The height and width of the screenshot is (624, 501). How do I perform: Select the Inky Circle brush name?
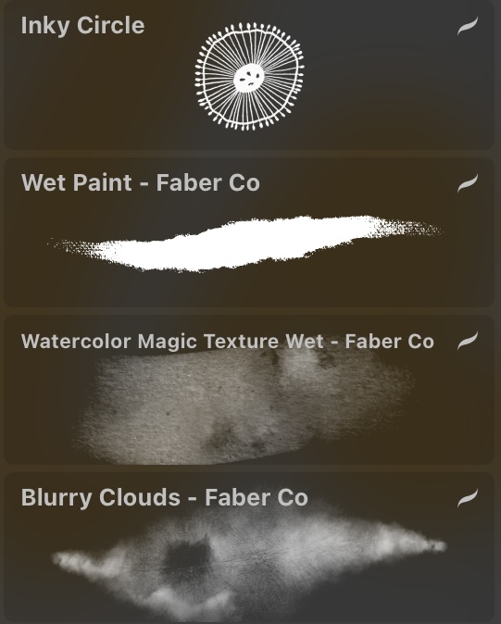(82, 26)
